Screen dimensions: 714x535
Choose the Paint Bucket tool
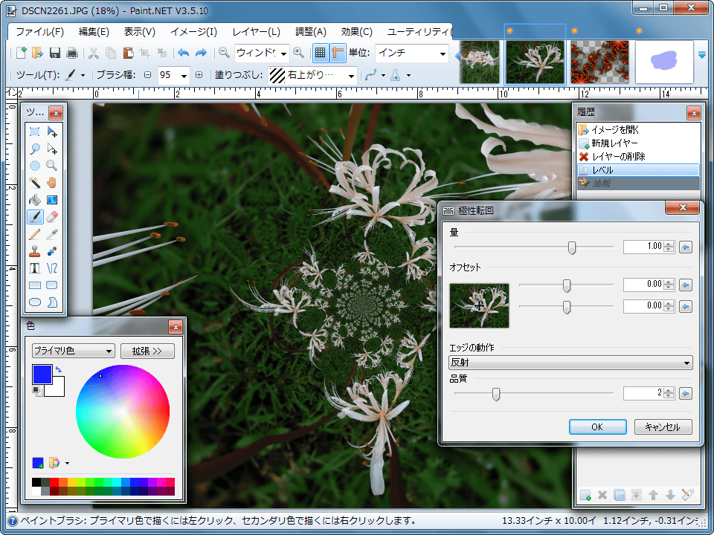(x=35, y=199)
